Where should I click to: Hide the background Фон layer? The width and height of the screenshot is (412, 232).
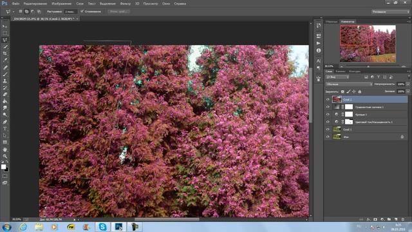click(328, 137)
